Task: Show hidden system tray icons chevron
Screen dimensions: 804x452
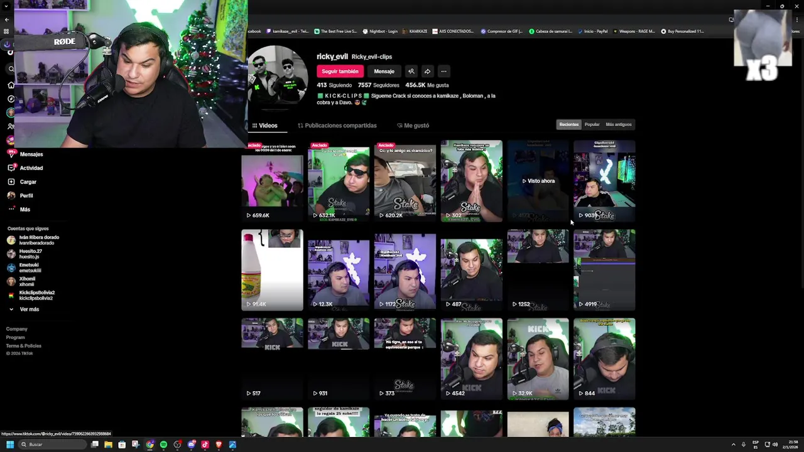Action: (x=734, y=444)
